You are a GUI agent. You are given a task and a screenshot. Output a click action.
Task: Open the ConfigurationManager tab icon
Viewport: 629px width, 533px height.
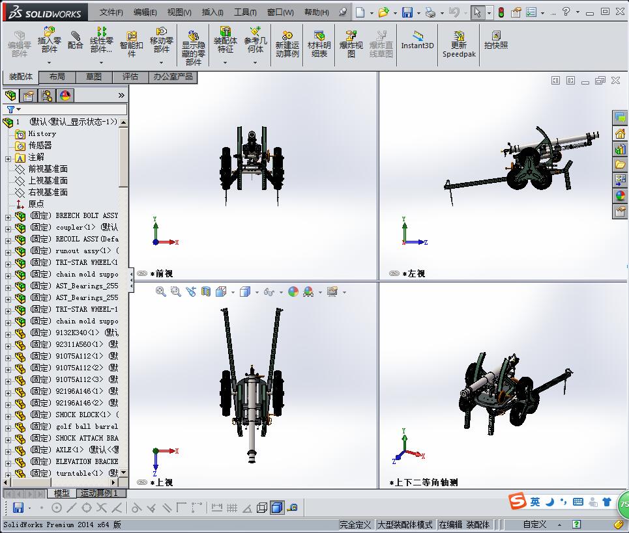[47, 95]
